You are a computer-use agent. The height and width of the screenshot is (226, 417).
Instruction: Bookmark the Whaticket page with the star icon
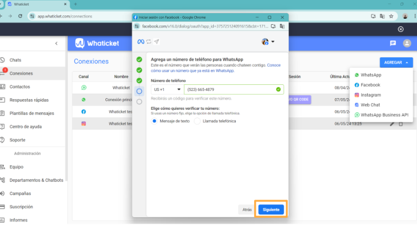(x=391, y=16)
